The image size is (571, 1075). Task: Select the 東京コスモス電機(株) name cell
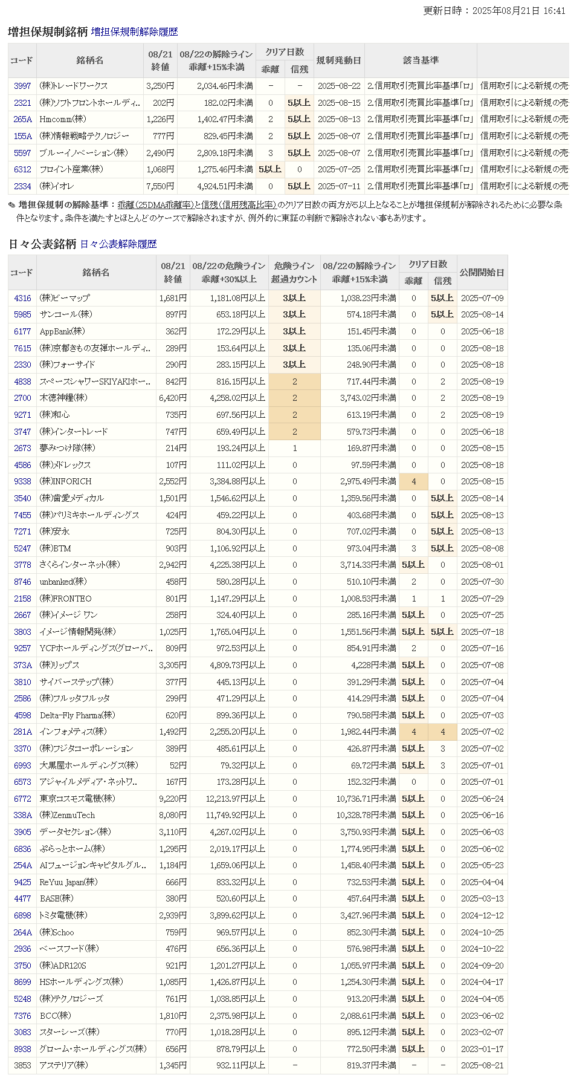click(96, 799)
